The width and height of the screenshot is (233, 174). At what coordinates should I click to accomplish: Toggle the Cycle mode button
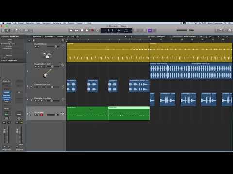click(98, 30)
